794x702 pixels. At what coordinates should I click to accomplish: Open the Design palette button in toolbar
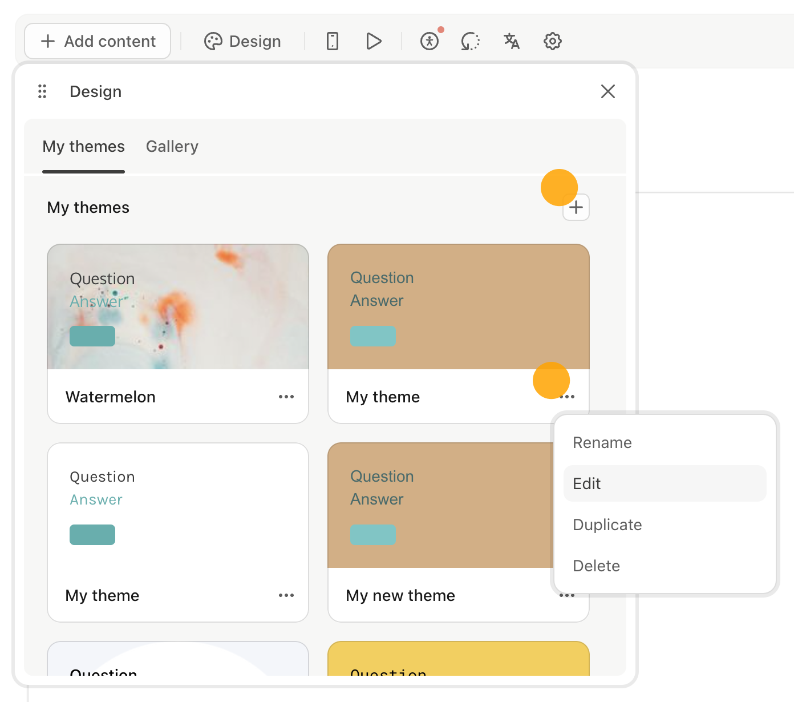pyautogui.click(x=242, y=41)
